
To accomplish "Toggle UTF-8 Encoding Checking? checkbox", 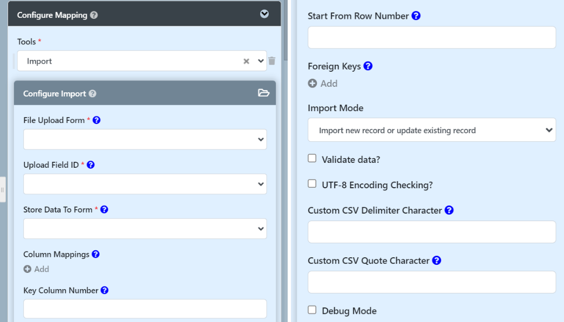I will (312, 184).
